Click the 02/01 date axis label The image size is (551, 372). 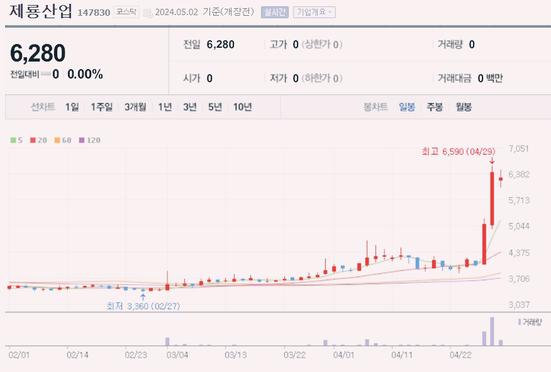pyautogui.click(x=19, y=355)
